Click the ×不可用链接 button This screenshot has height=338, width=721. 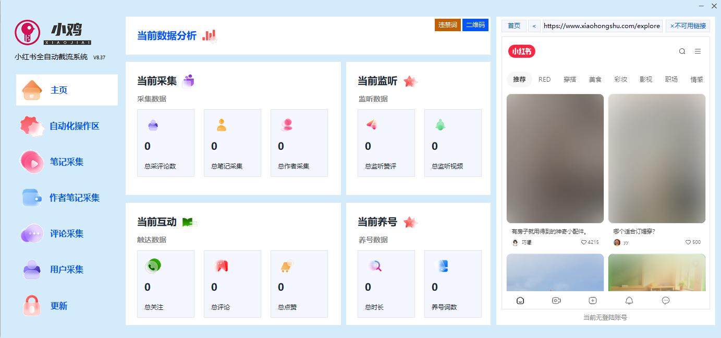[x=688, y=26]
